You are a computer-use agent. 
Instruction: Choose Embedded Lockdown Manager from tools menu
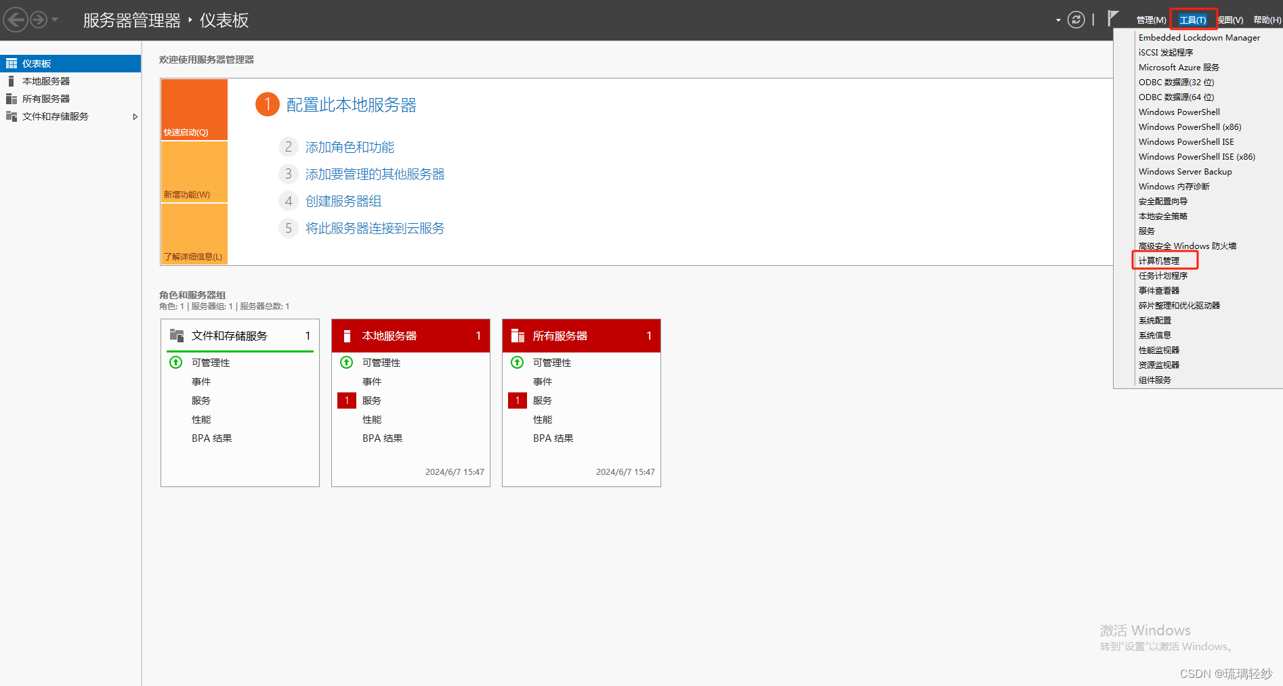1199,38
